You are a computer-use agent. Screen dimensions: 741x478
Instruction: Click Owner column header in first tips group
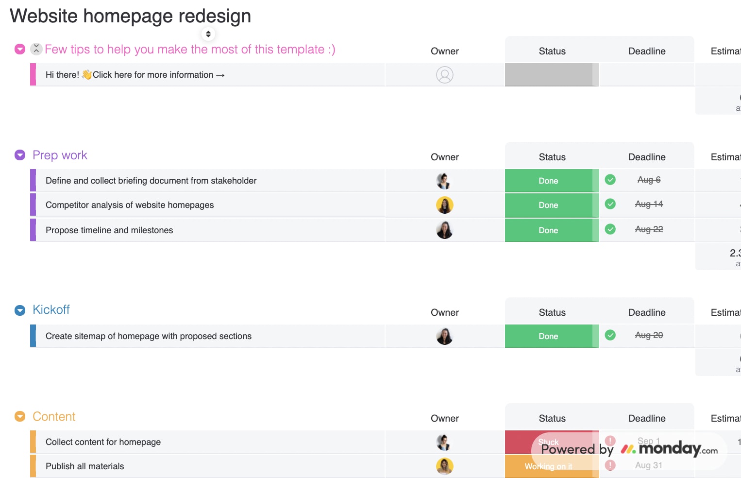(x=445, y=51)
